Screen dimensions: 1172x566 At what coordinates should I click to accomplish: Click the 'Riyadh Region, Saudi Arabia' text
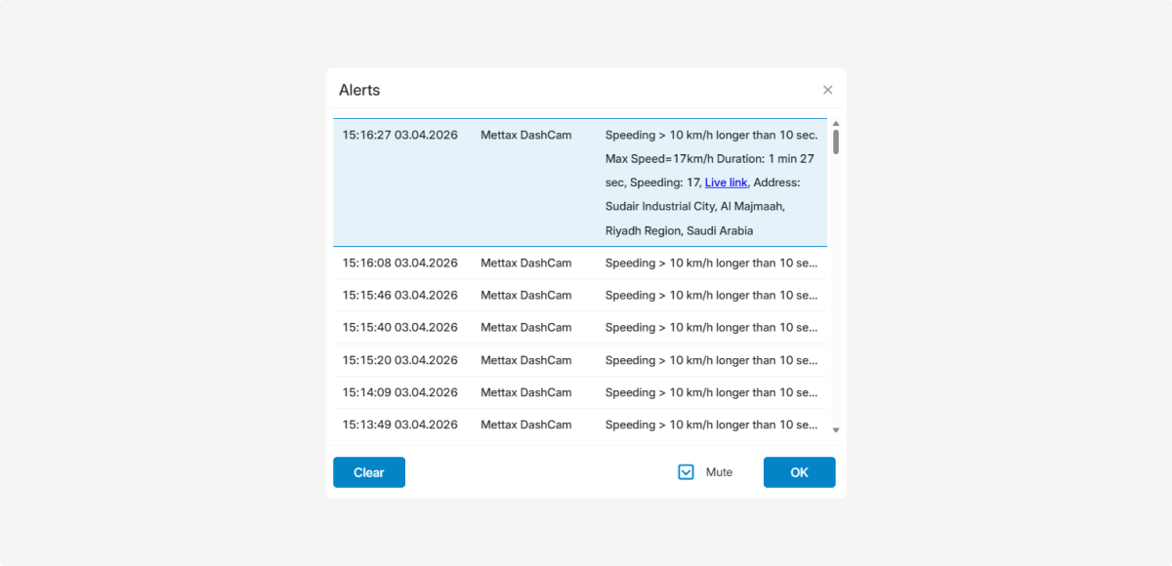point(679,231)
